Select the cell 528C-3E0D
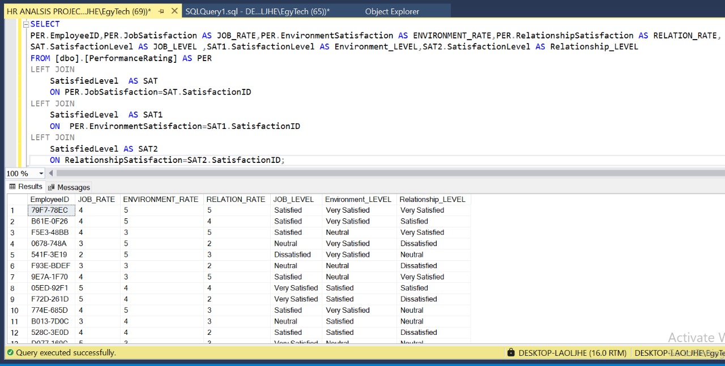725x366 pixels. (x=51, y=333)
